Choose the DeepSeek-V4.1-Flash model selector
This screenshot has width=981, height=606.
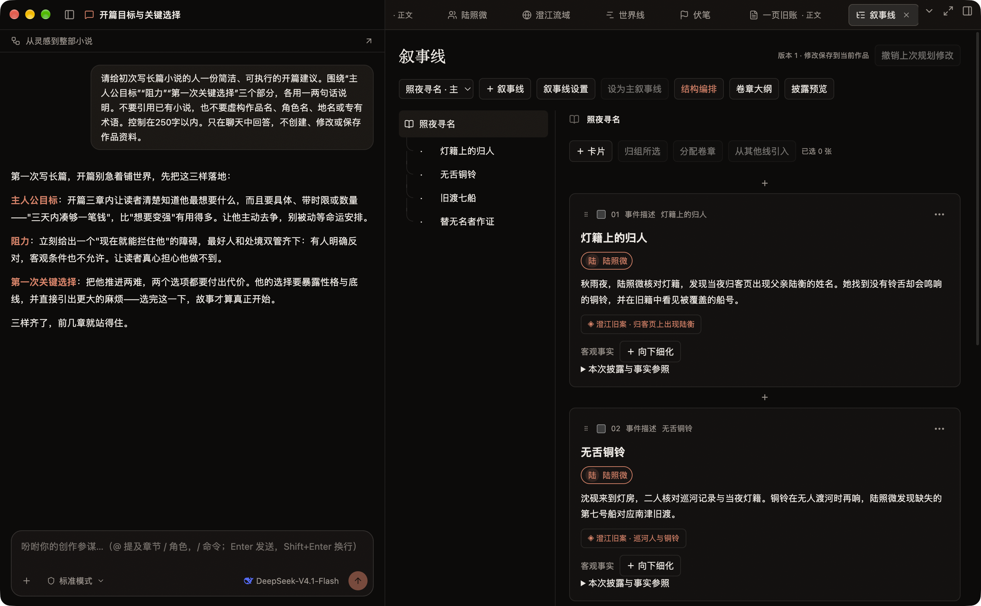pos(291,581)
